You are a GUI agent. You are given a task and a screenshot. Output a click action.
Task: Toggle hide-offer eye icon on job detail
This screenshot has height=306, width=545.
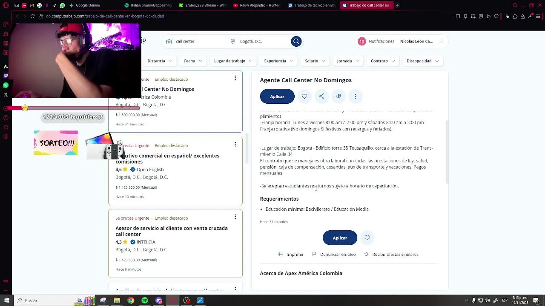pyautogui.click(x=338, y=96)
